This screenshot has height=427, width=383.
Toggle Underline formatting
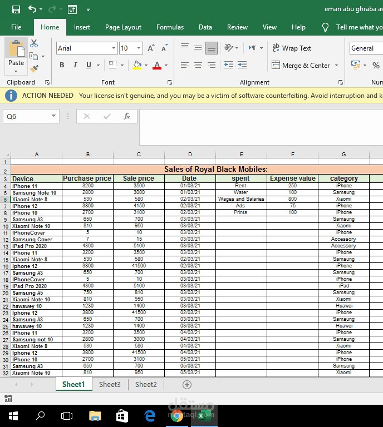[x=89, y=65]
